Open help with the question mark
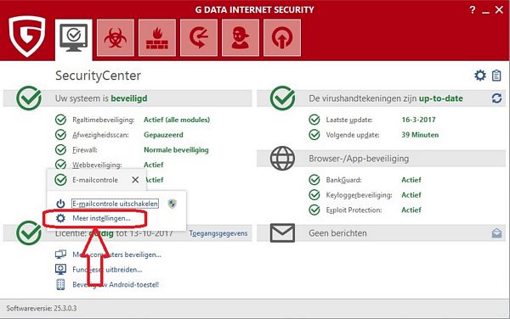The height and width of the screenshot is (319, 510). point(473,10)
